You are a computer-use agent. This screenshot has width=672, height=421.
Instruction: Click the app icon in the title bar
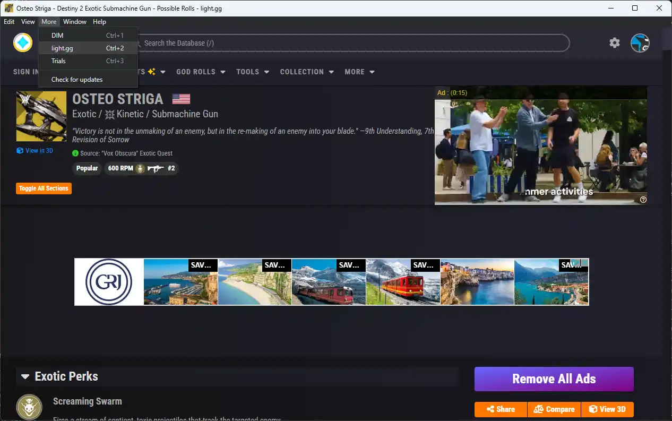point(9,8)
